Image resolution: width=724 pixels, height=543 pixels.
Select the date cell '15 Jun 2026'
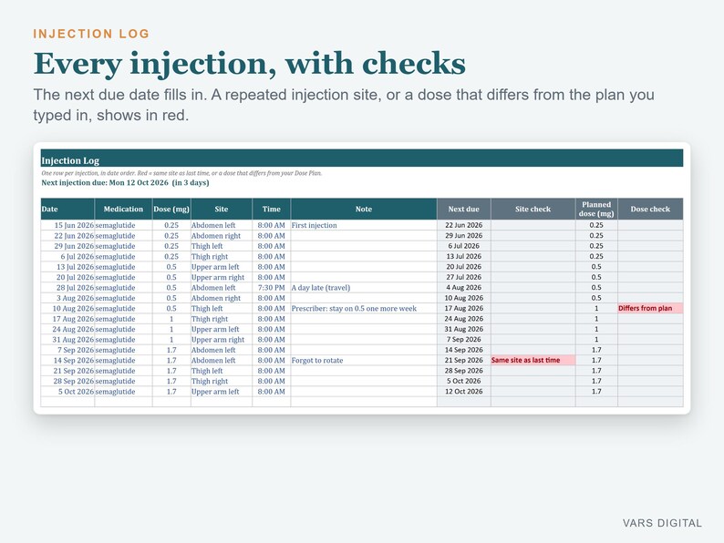point(67,225)
